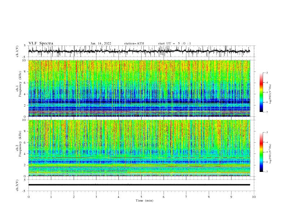
Task: Click time axis tick label "0"
Action: tap(29, 197)
